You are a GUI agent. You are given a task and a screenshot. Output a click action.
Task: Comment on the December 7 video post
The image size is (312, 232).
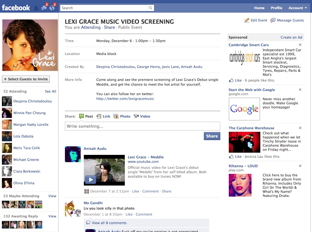pos(150,191)
